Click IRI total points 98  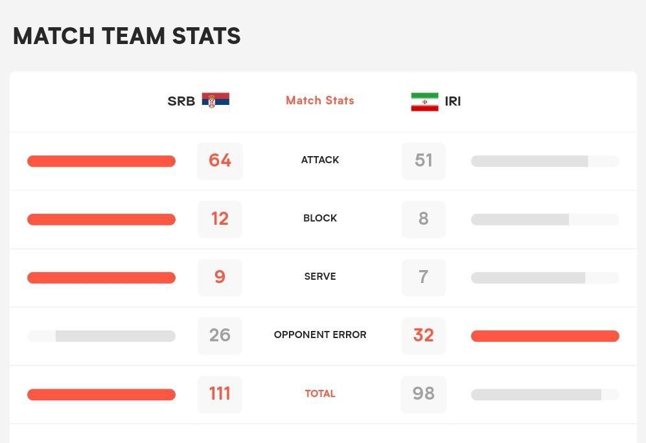click(x=424, y=394)
